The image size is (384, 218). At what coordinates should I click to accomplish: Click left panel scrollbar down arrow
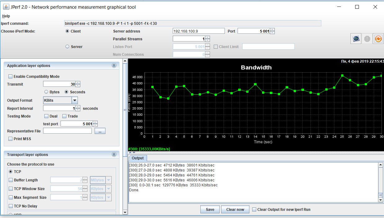click(x=125, y=212)
